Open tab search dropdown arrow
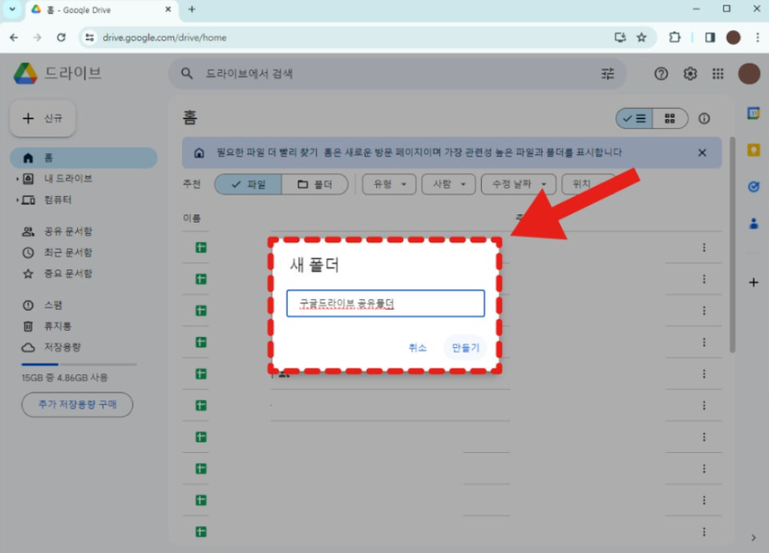Viewport: 769px width, 553px height. [12, 10]
